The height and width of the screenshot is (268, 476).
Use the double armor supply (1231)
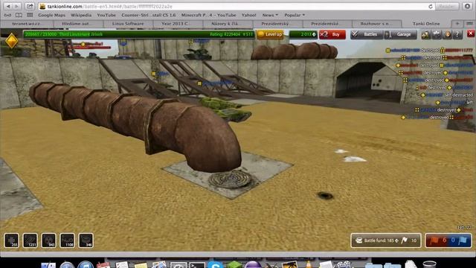coord(30,240)
